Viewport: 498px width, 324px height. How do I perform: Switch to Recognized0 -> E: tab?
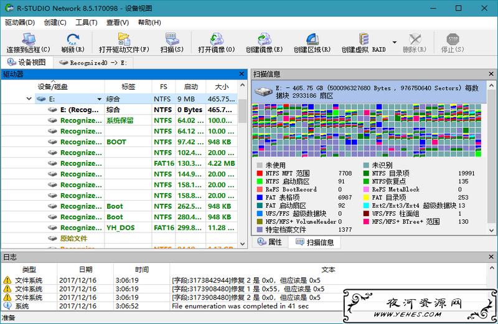pyautogui.click(x=93, y=63)
